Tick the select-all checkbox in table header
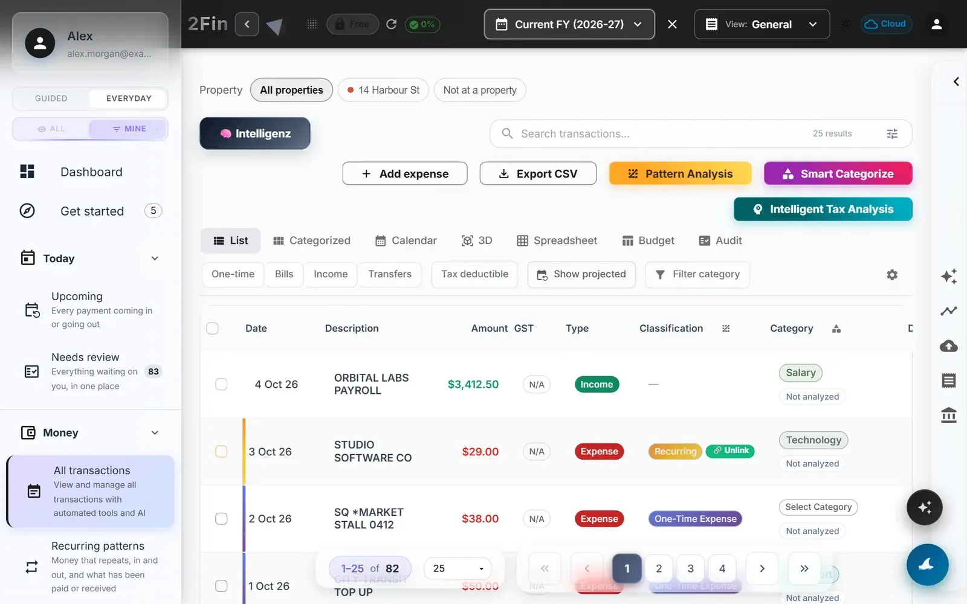The width and height of the screenshot is (967, 604). (212, 329)
